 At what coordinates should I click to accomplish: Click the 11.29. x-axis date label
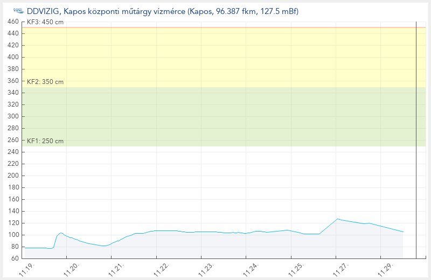click(x=385, y=269)
